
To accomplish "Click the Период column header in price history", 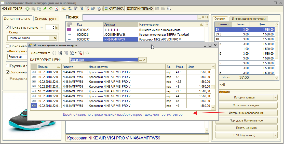I will (x=49, y=67).
